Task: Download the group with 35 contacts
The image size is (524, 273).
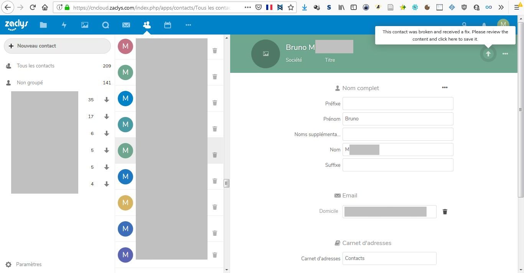Action: point(107,100)
